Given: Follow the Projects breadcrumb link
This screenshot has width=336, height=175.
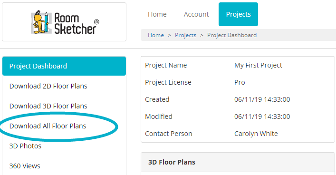Looking at the screenshot, I should [x=185, y=35].
